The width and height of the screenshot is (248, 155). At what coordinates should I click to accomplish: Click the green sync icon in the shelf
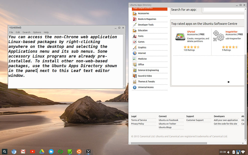tap(60, 152)
